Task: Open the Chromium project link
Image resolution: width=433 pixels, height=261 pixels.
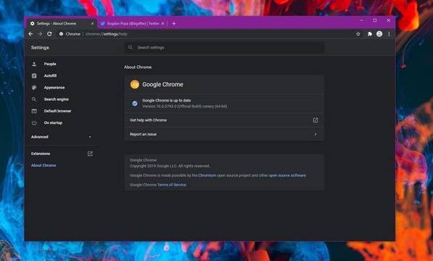Action: [207, 175]
